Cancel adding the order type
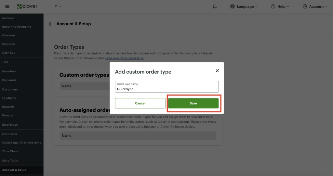This screenshot has height=176, width=333. pos(140,103)
